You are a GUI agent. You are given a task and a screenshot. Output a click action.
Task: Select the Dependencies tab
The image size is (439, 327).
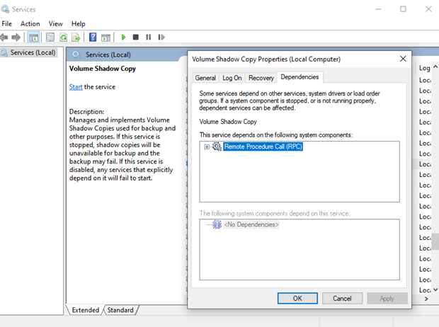(300, 77)
